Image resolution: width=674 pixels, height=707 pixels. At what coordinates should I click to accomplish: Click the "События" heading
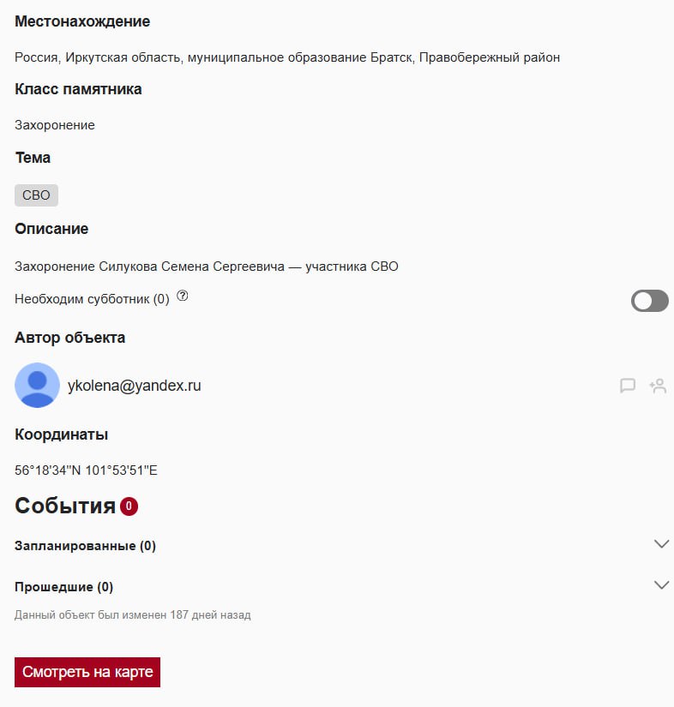pos(65,506)
